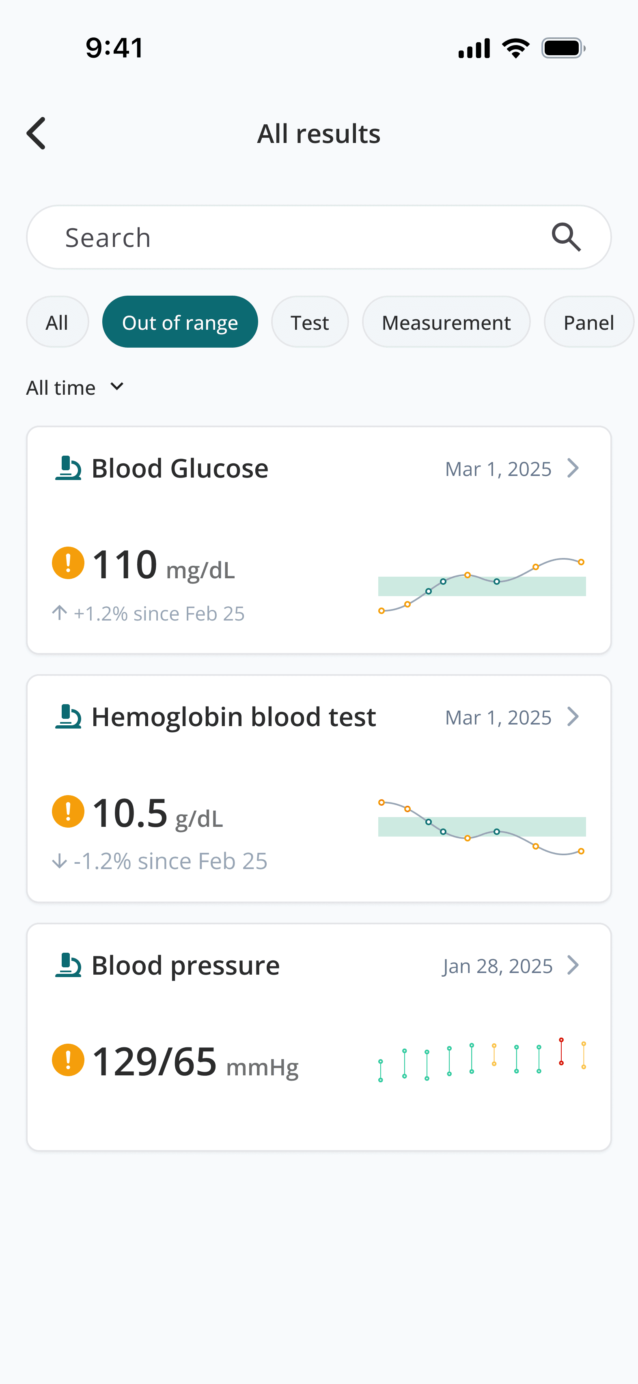
Task: Tap the search magnifier icon
Action: coord(566,238)
